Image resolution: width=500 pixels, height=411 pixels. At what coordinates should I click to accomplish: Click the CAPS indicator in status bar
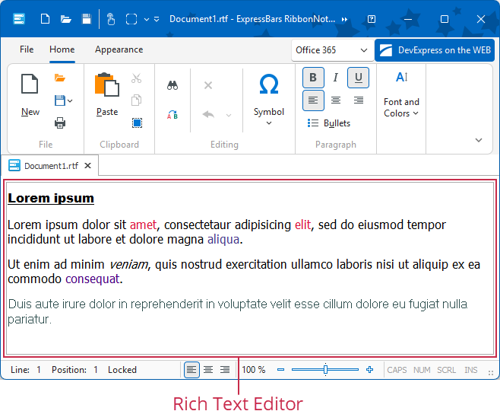[397, 370]
